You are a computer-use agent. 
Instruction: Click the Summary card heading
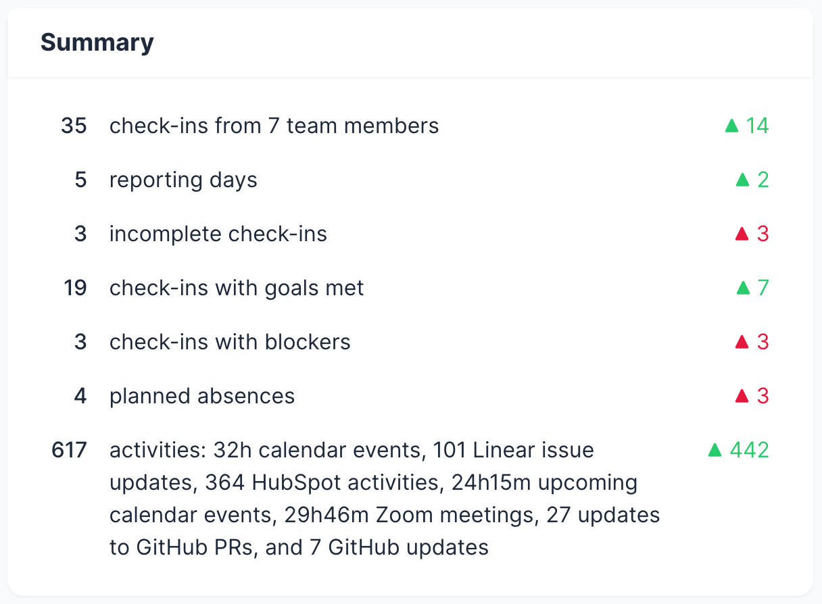coord(97,43)
